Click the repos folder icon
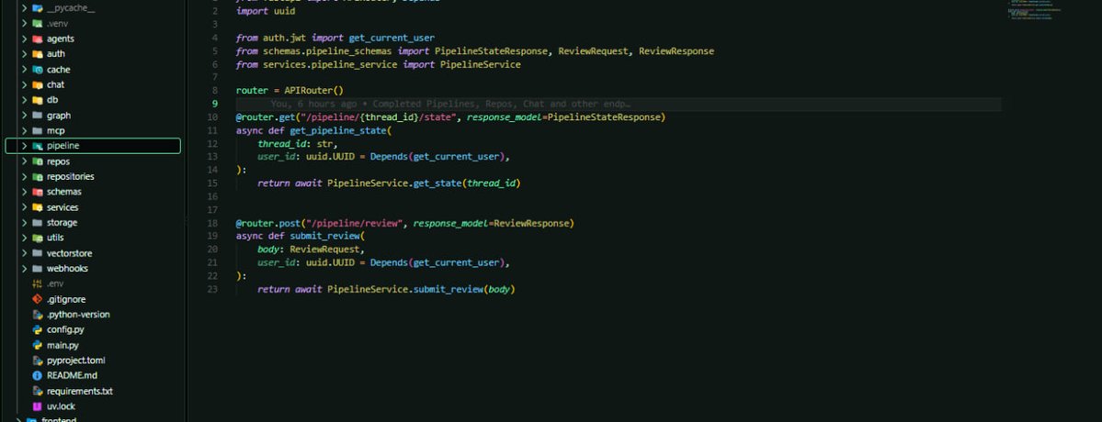The height and width of the screenshot is (422, 1102). (x=38, y=161)
